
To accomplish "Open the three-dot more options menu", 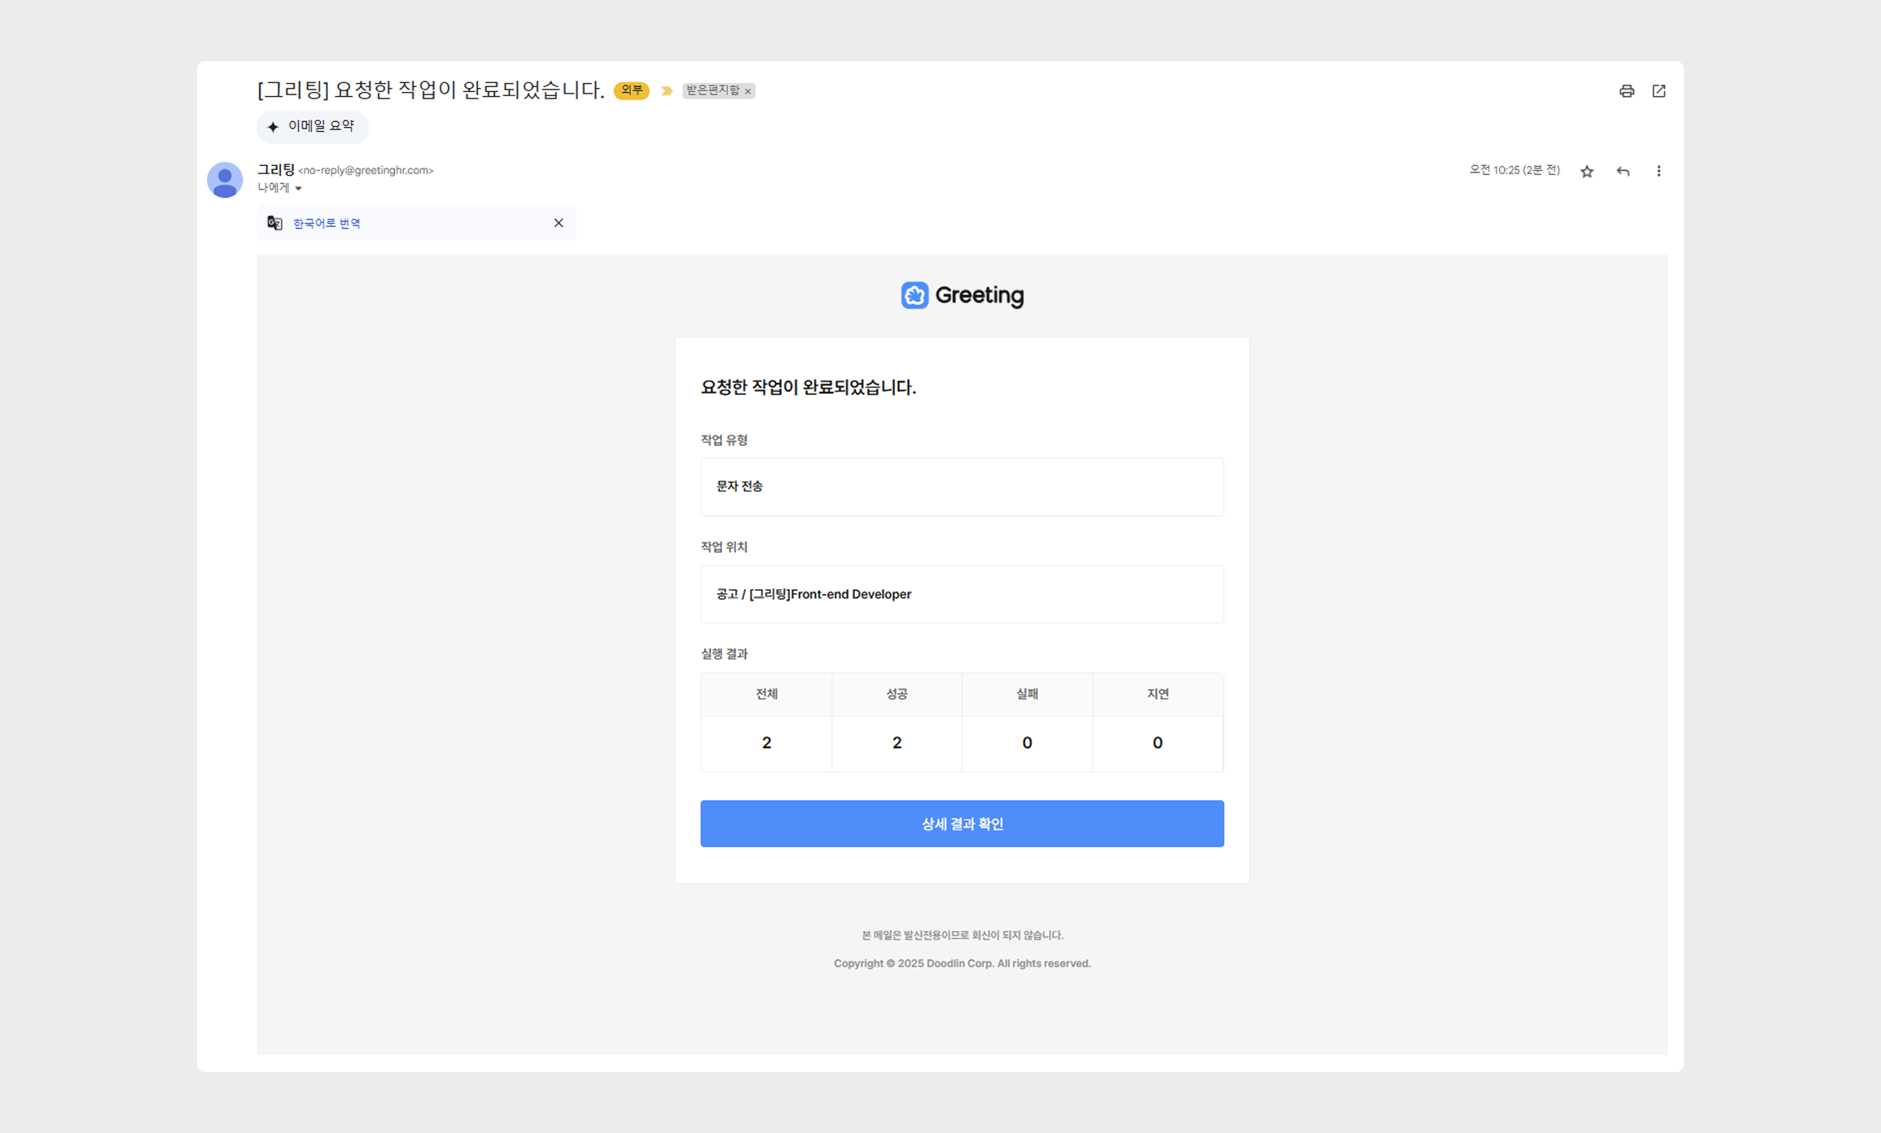I will [1659, 171].
